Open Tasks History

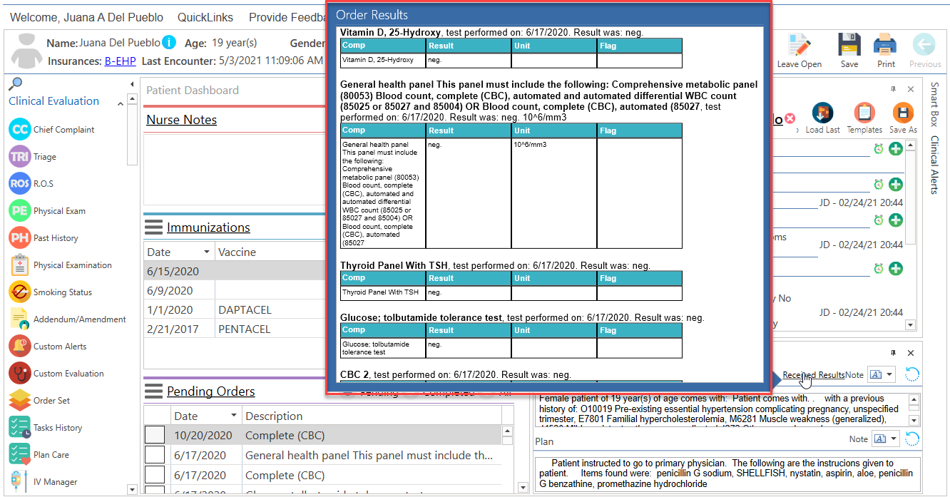click(46, 428)
